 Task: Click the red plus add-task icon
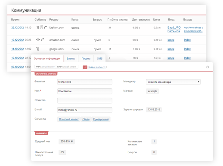[85, 67]
